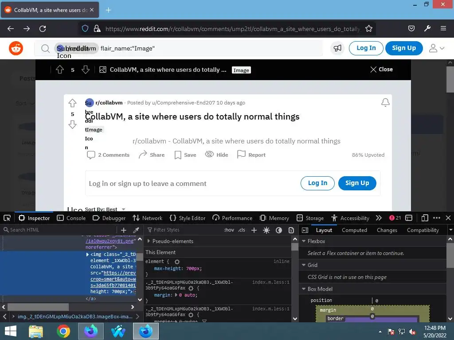Switch to the Computed sidebar tab
454x340 pixels.
pos(354,230)
